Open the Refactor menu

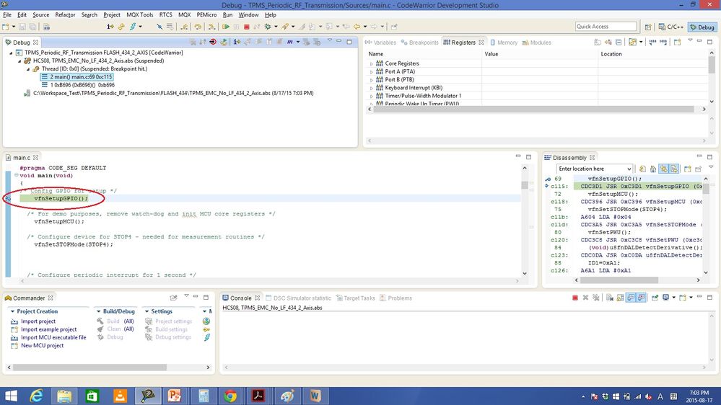tap(65, 14)
